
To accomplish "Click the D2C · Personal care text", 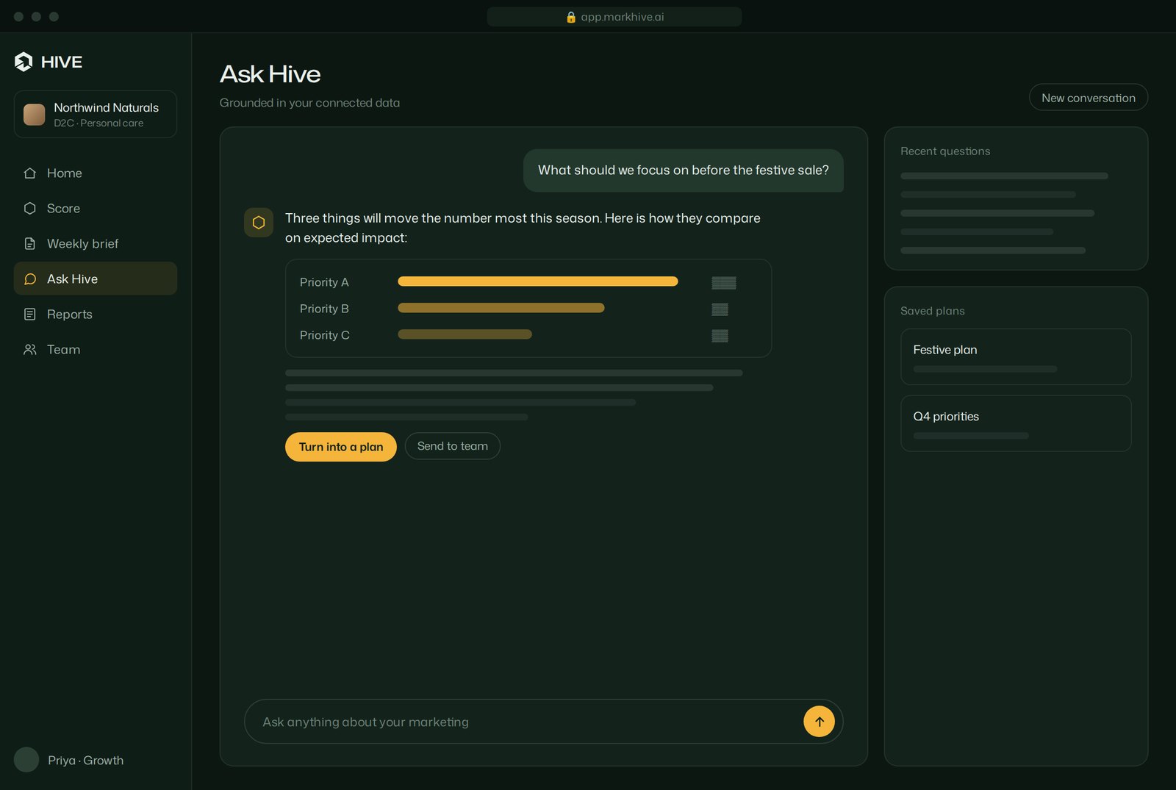I will 98,123.
